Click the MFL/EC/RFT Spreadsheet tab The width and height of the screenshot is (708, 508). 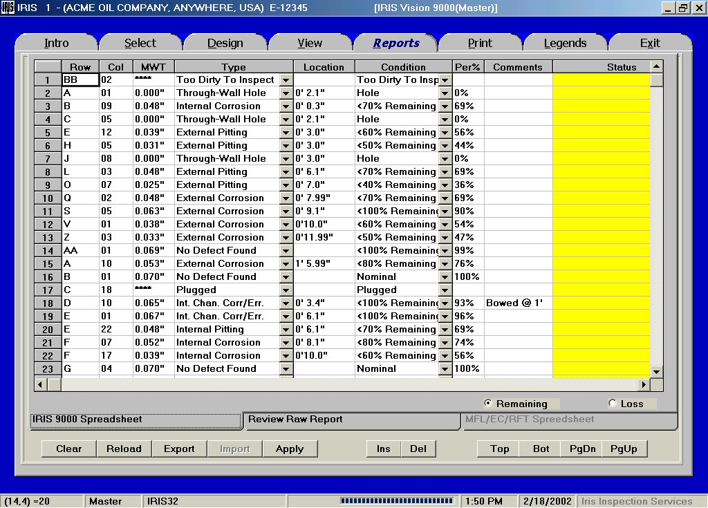569,420
